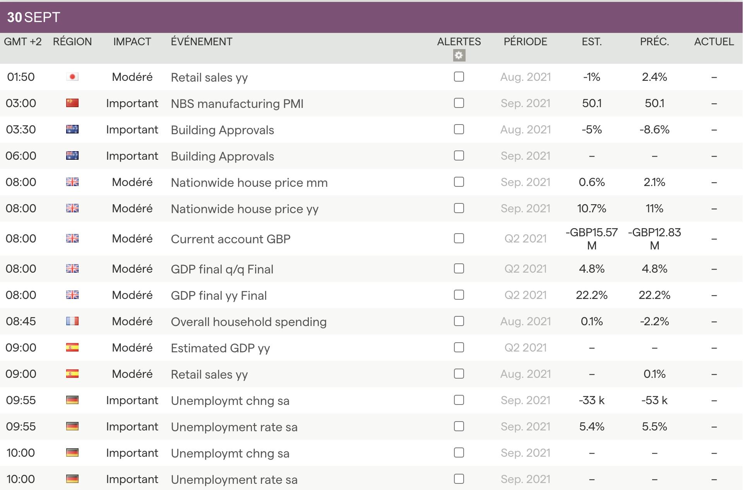Click Australia flag on 03:30 Building Approvals

coord(72,130)
